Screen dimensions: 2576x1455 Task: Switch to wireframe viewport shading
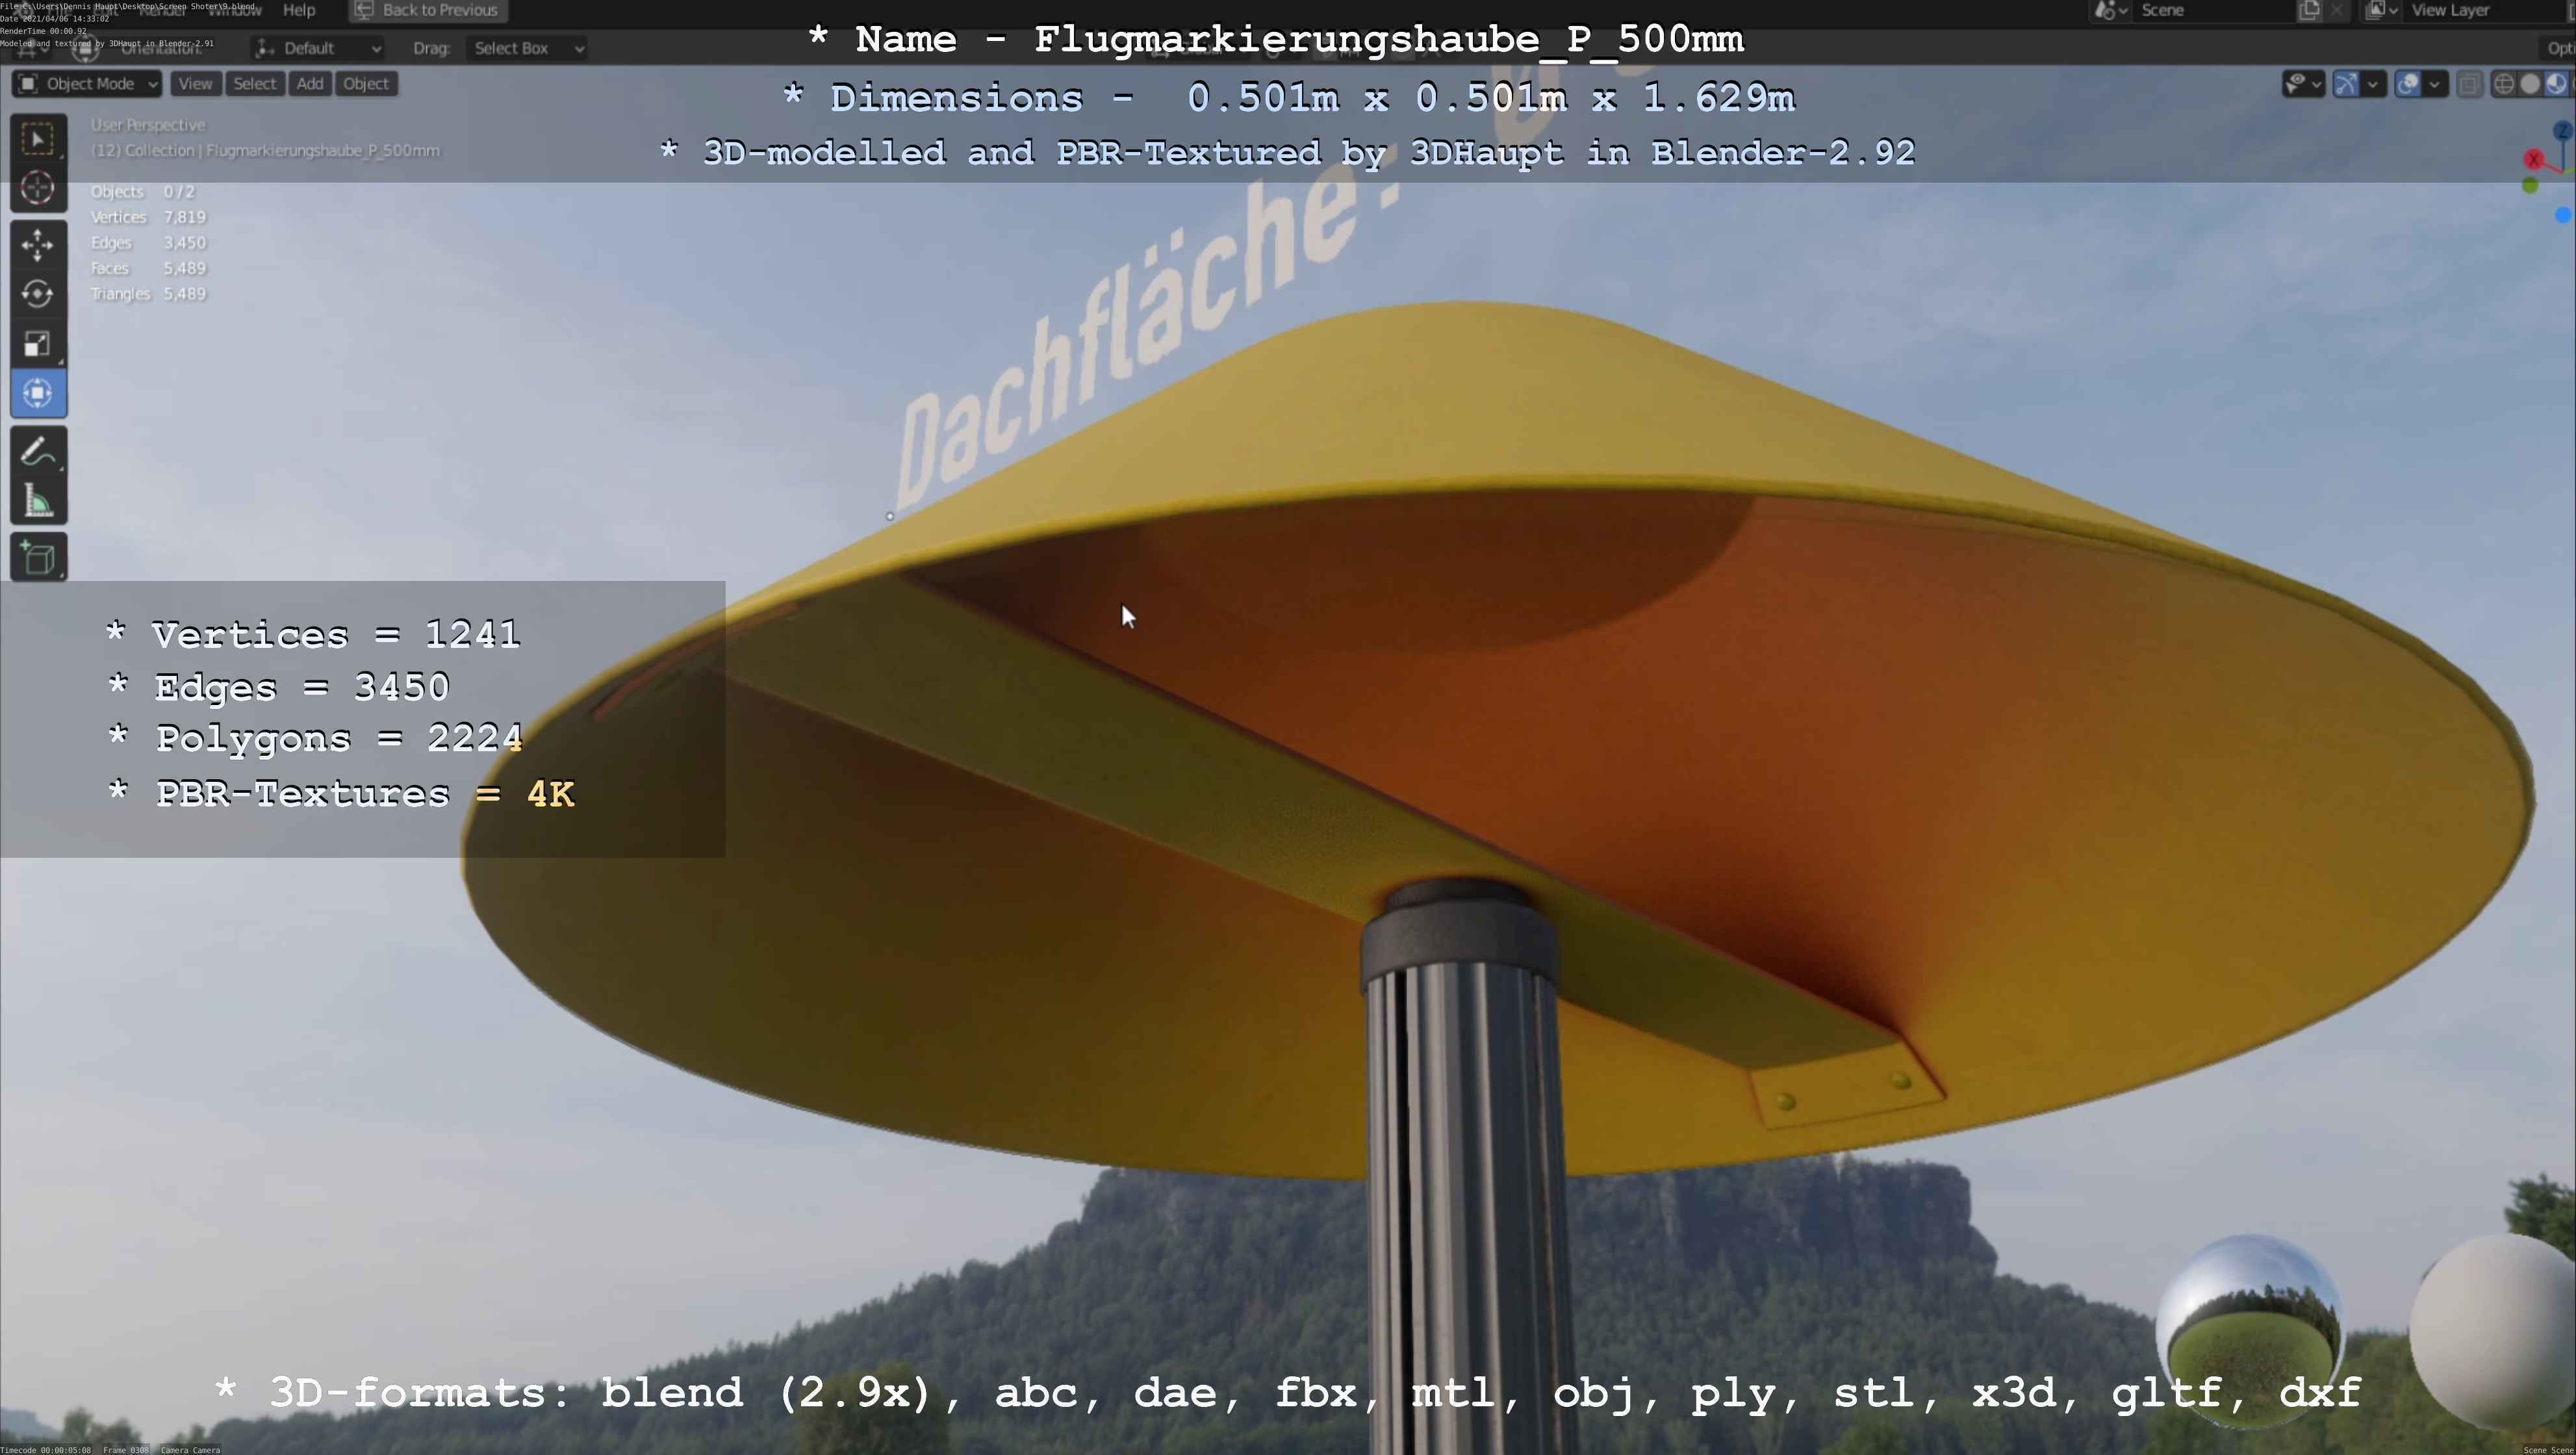(2504, 84)
